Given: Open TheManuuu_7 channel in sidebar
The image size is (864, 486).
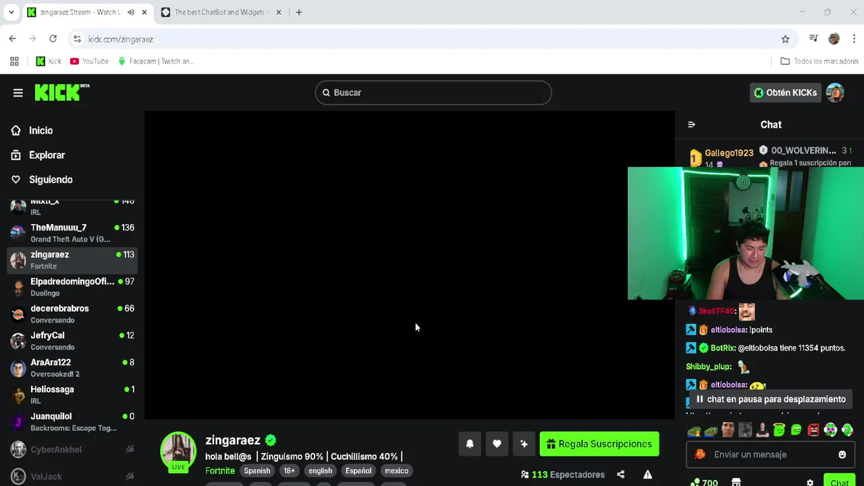Looking at the screenshot, I should tap(72, 233).
